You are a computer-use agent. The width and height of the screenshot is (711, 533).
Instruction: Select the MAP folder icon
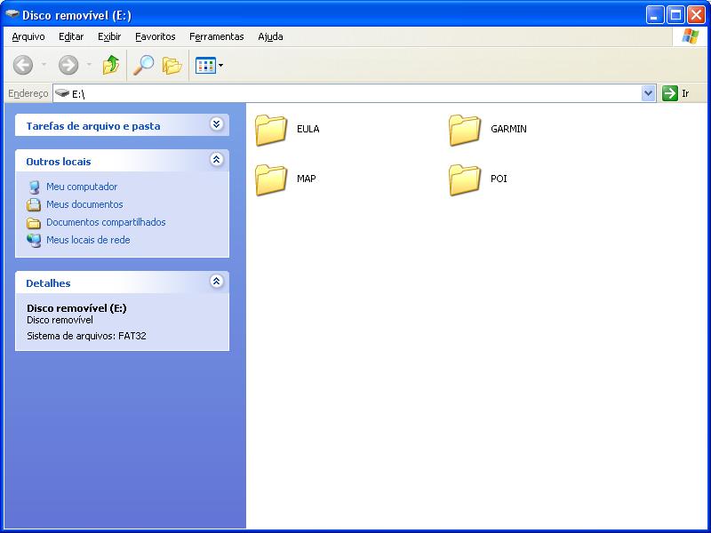(x=271, y=180)
